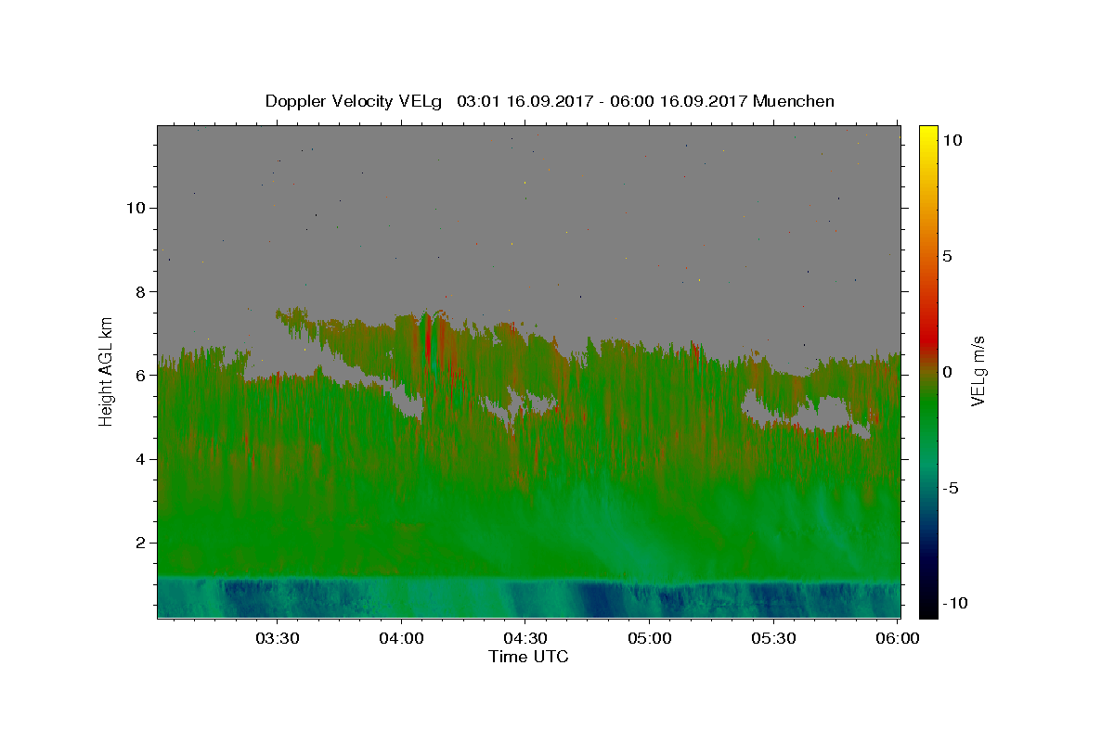1114x742 pixels.
Task: Select the 05:30 time axis label
Action: 773,638
